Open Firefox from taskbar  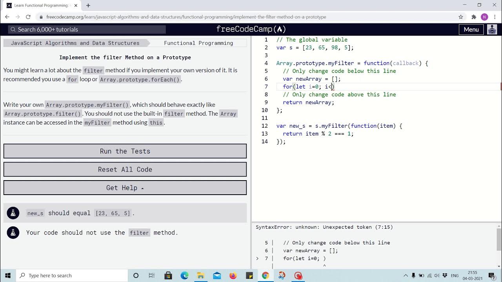(233, 275)
